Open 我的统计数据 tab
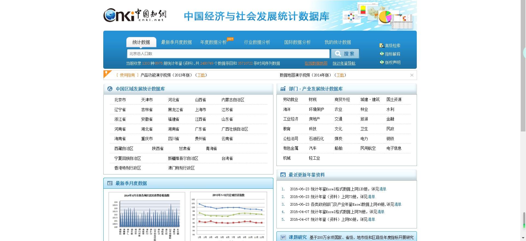 tap(338, 42)
